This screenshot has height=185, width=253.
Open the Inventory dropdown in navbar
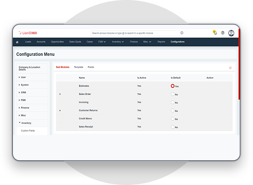click(118, 42)
